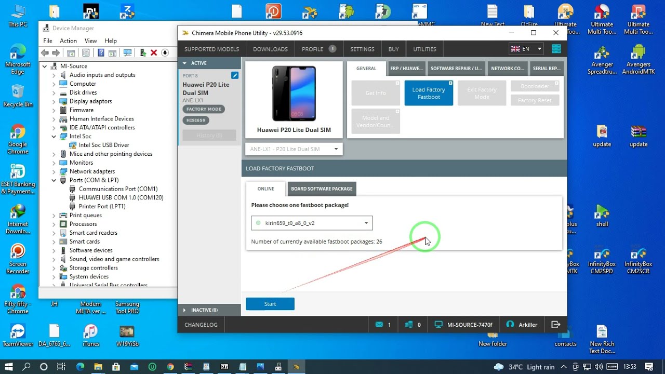Viewport: 665px width, 374px height.
Task: Switch to the SERIAL REP tab
Action: tap(547, 68)
